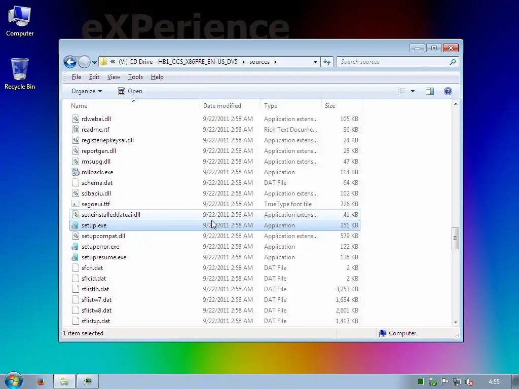Select readme.rtf document icon

coord(76,130)
